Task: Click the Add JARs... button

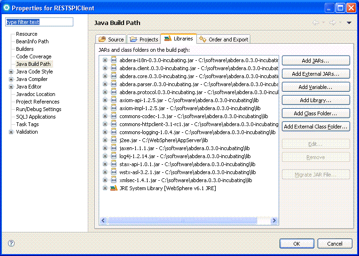Action: point(316,61)
